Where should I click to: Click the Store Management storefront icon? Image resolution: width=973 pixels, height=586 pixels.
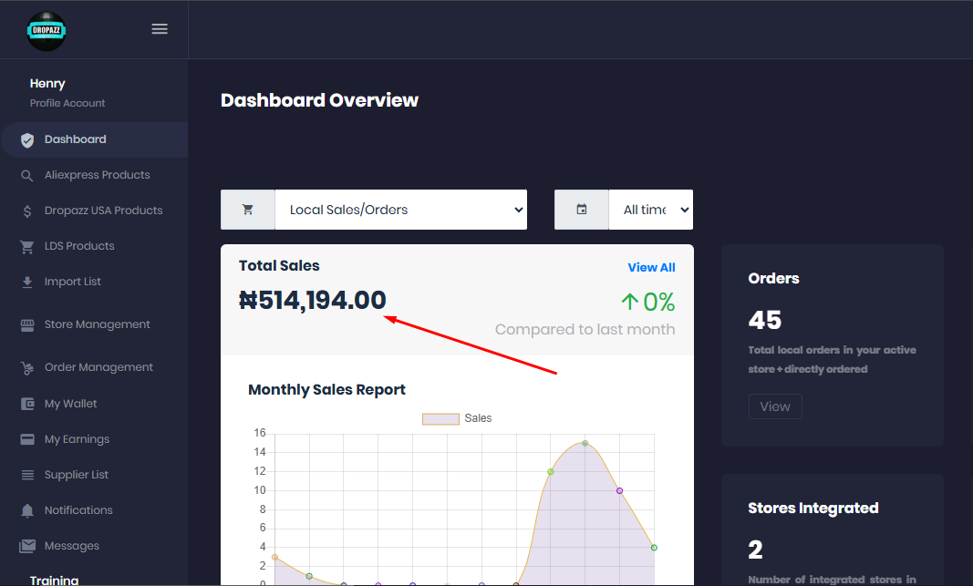(27, 325)
